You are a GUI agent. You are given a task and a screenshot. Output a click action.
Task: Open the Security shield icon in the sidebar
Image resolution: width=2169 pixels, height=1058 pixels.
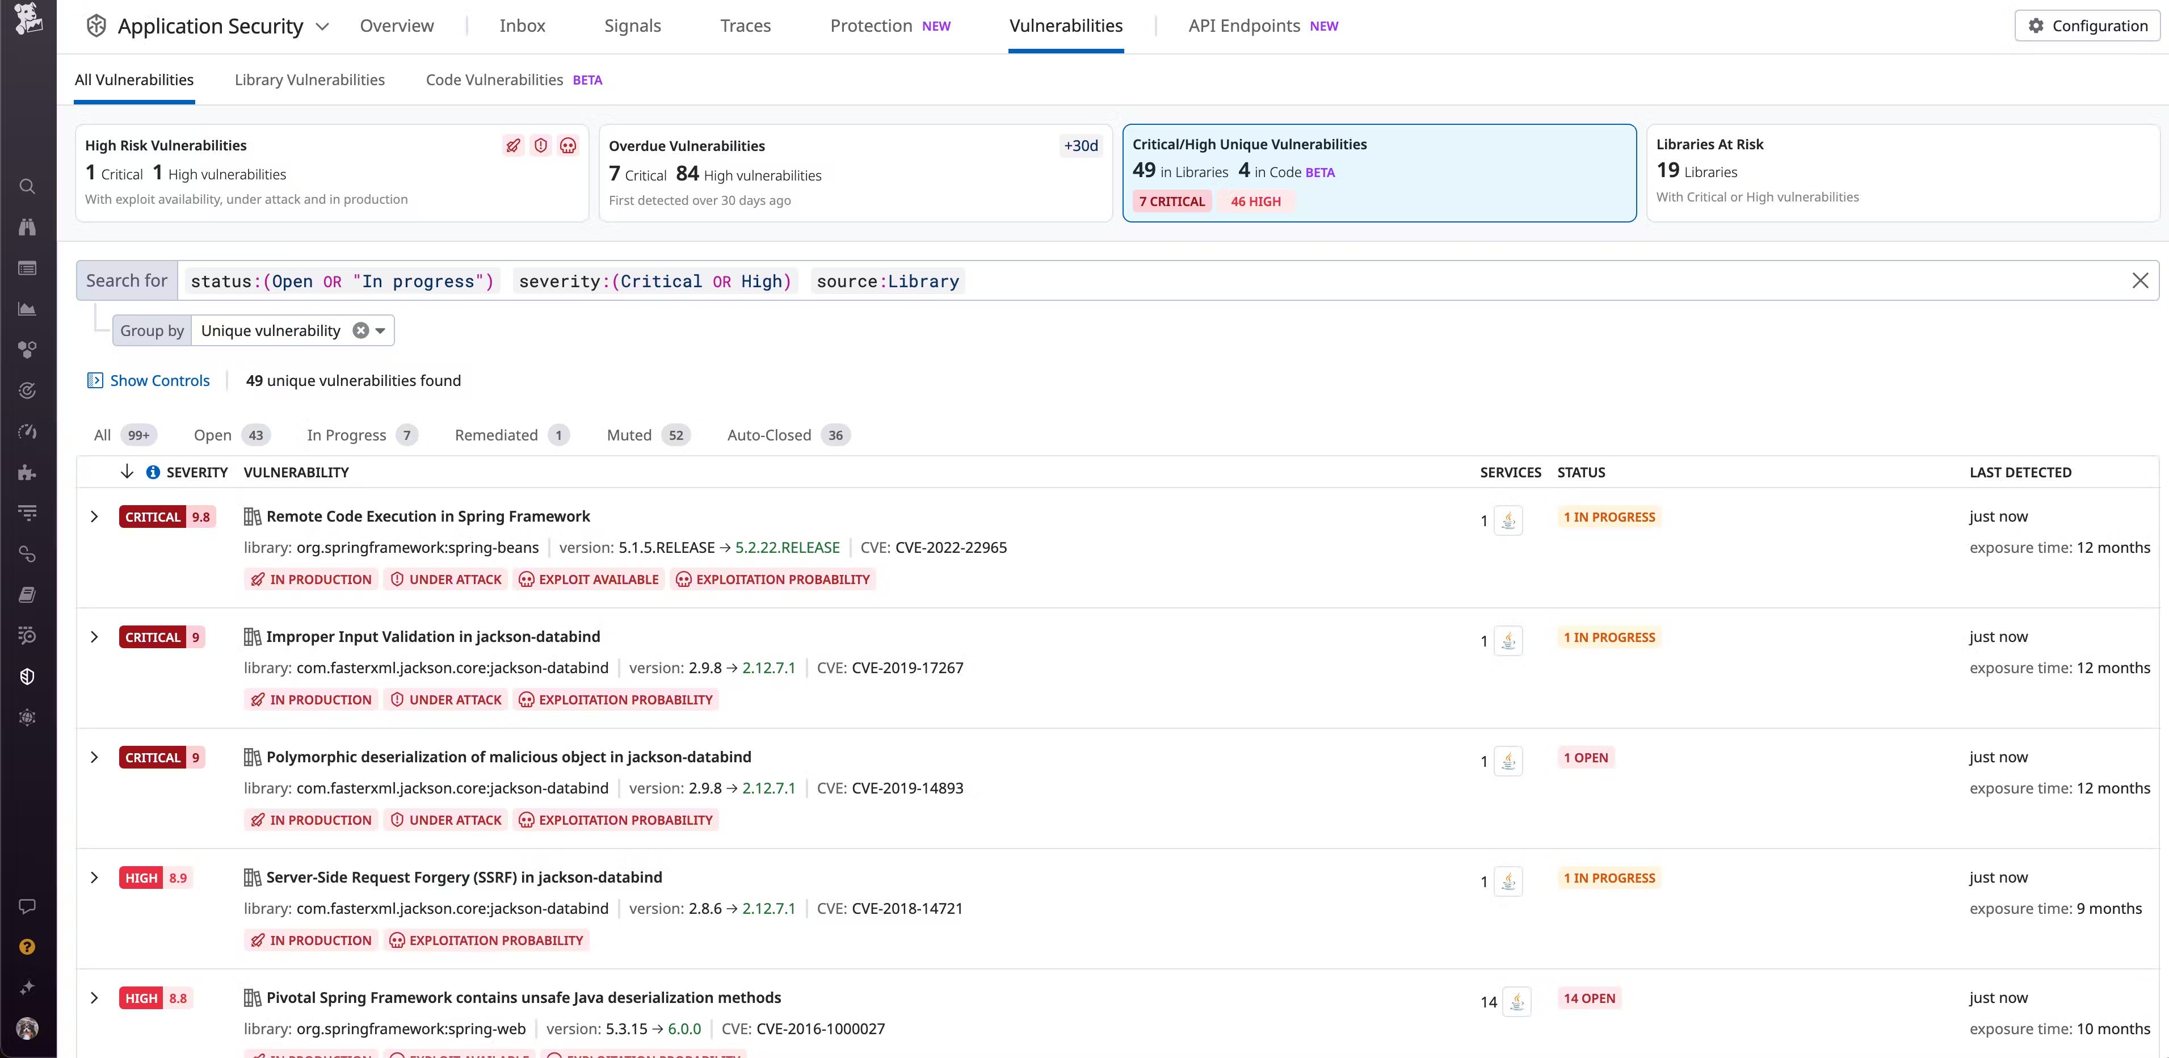tap(27, 675)
